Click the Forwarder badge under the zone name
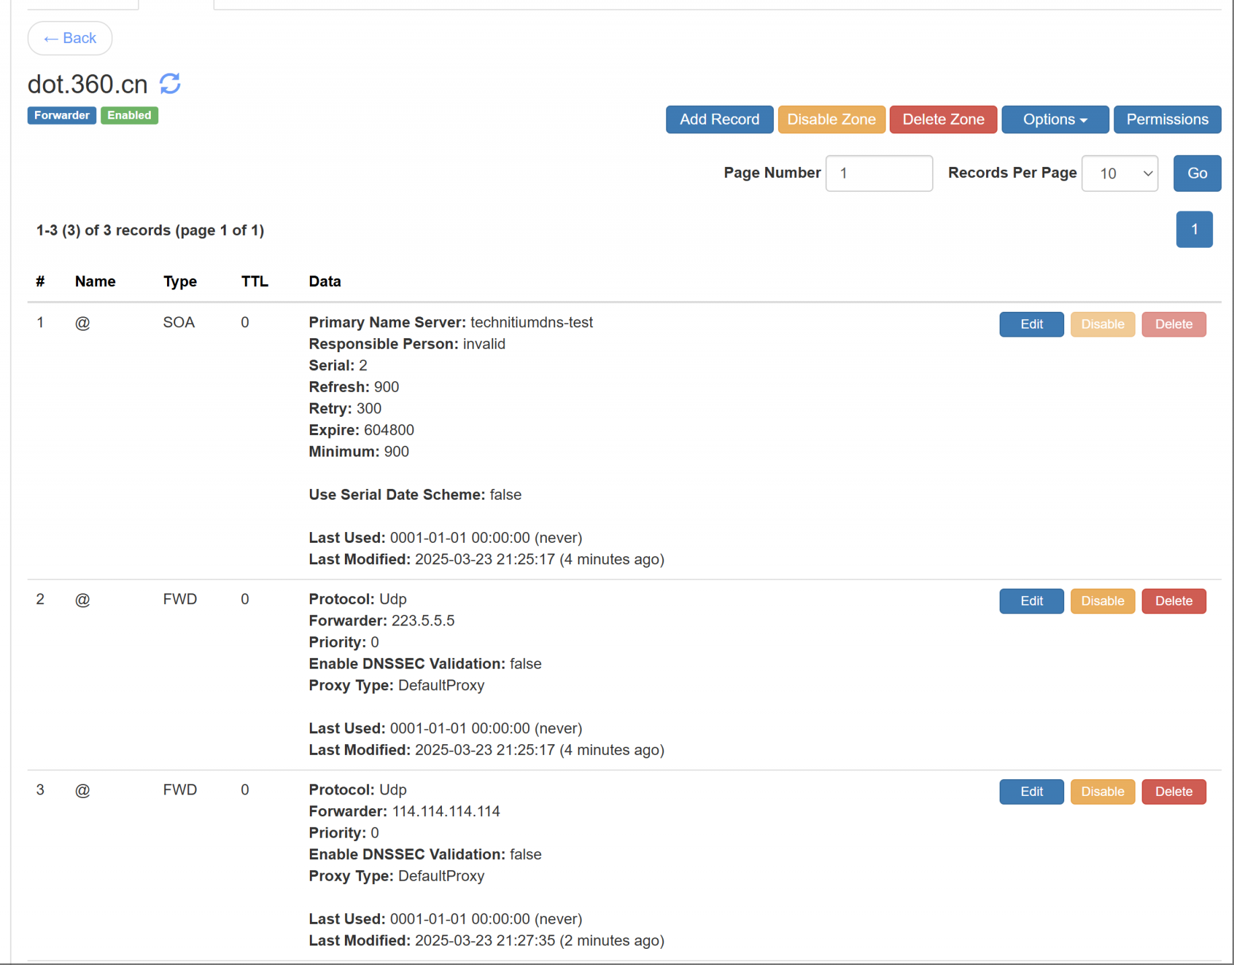Image resolution: width=1234 pixels, height=965 pixels. click(61, 115)
